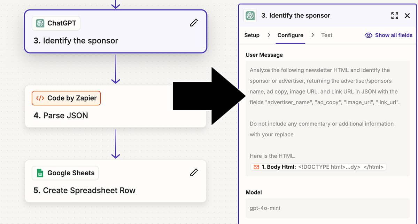Click the Model field label
The height and width of the screenshot is (224, 418).
click(254, 192)
